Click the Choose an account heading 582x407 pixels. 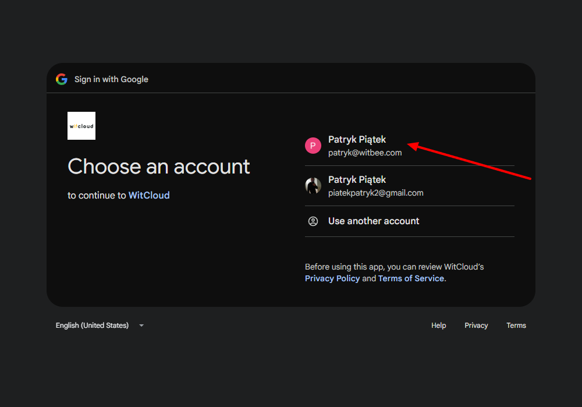158,167
